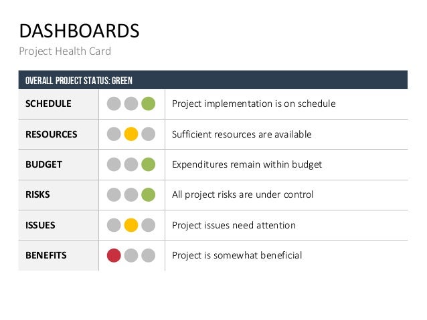Click the green indicator in Budget row
Viewport: 427px width, 320px height.
tap(149, 164)
